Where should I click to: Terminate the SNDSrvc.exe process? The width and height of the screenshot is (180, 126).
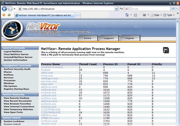click(49, 115)
